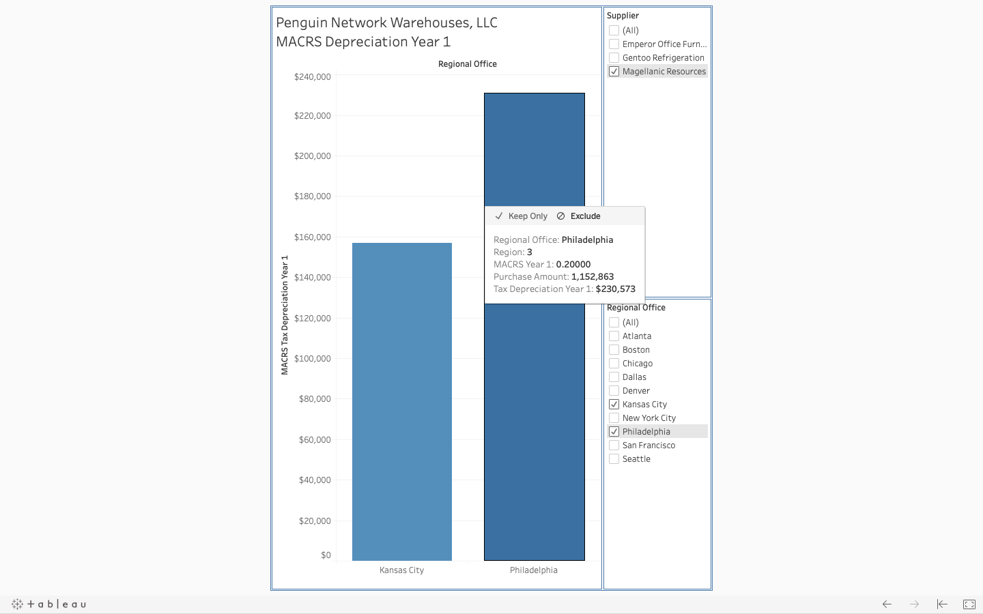Enable the Seattle regional office filter
This screenshot has height=614, width=983.
click(614, 458)
